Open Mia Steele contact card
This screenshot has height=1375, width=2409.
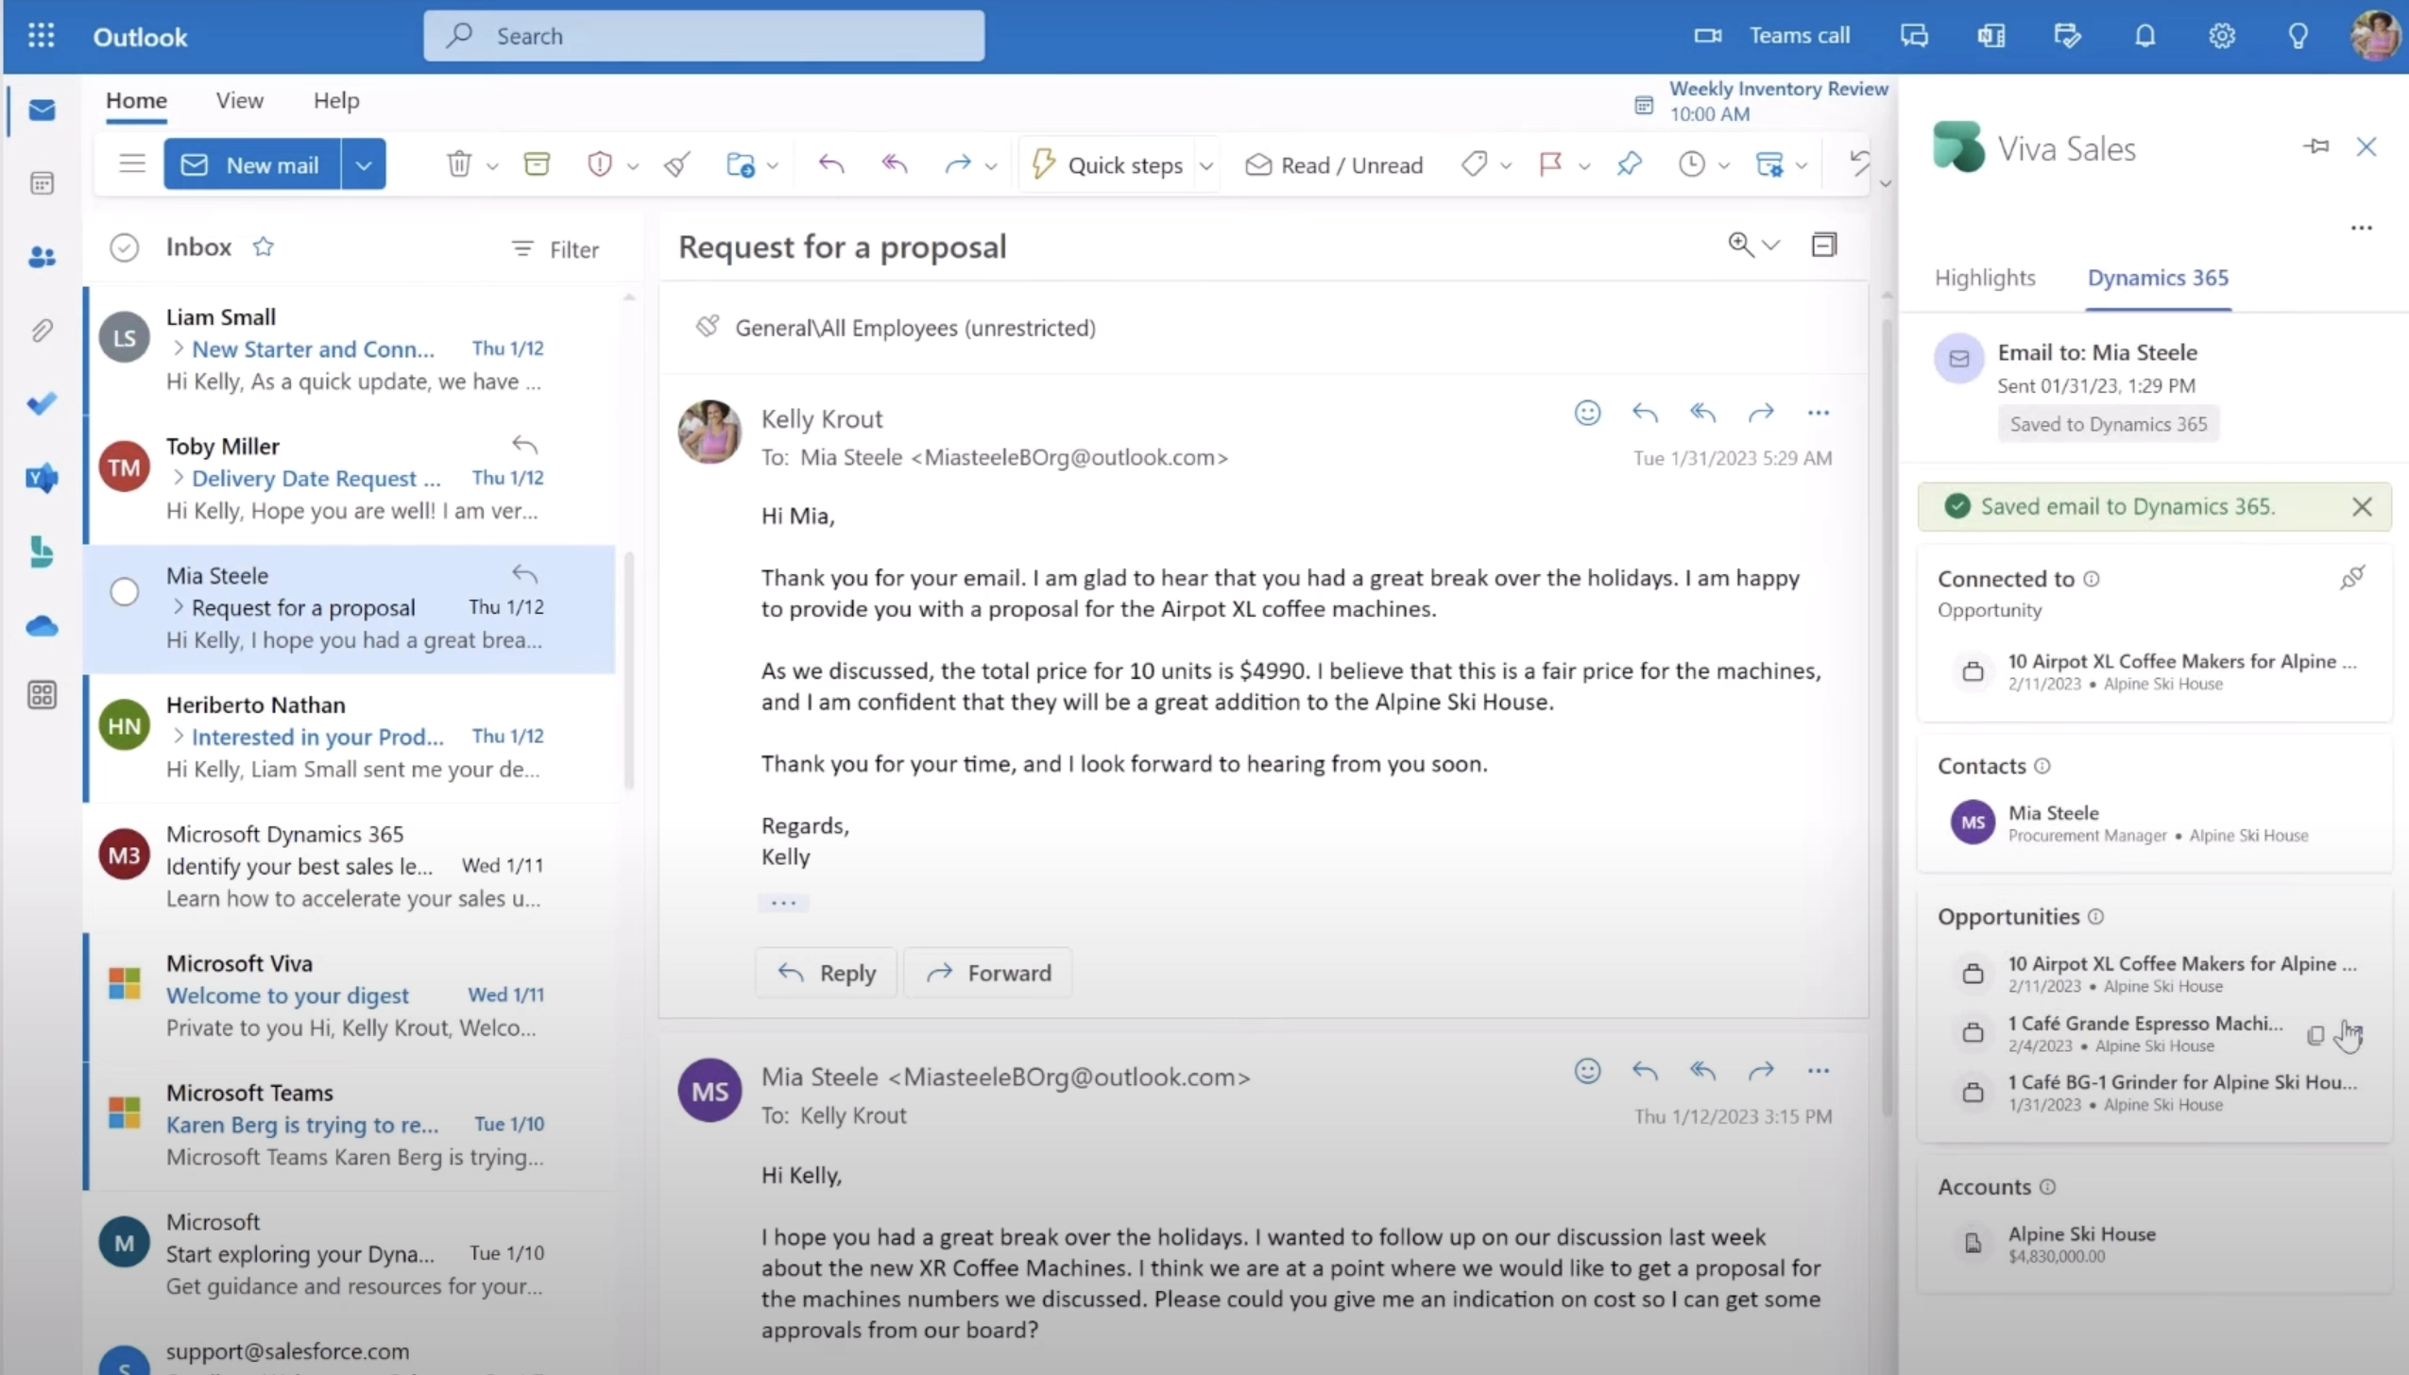click(x=2154, y=823)
